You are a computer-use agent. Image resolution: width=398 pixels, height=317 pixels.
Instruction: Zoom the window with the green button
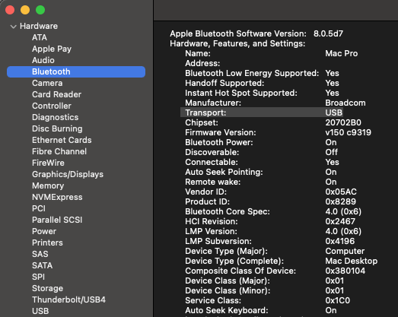point(40,10)
